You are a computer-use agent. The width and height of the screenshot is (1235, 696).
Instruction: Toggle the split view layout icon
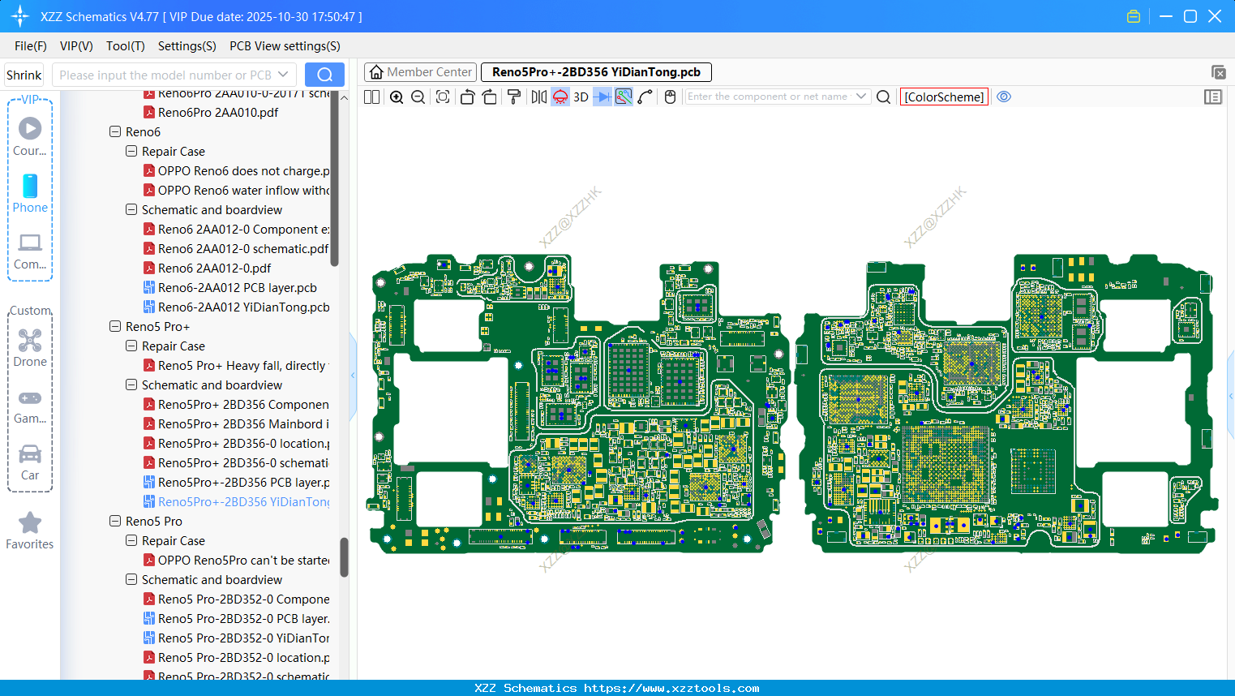point(372,97)
